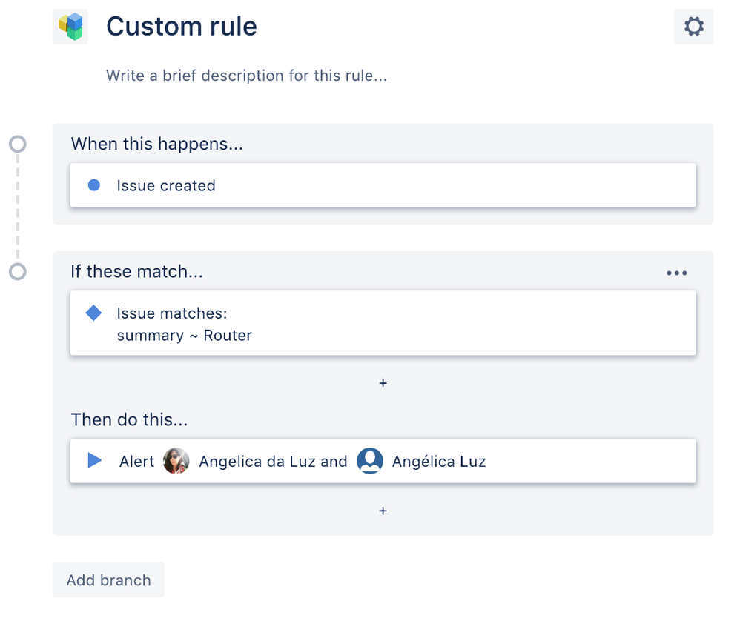Click the Angelica da Luz name label
The width and height of the screenshot is (740, 621).
coord(261,461)
